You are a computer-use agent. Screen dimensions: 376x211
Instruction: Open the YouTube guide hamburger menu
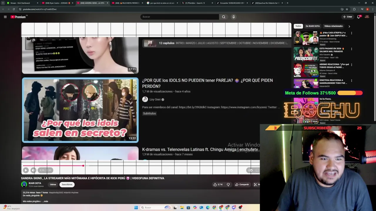tap(5, 17)
